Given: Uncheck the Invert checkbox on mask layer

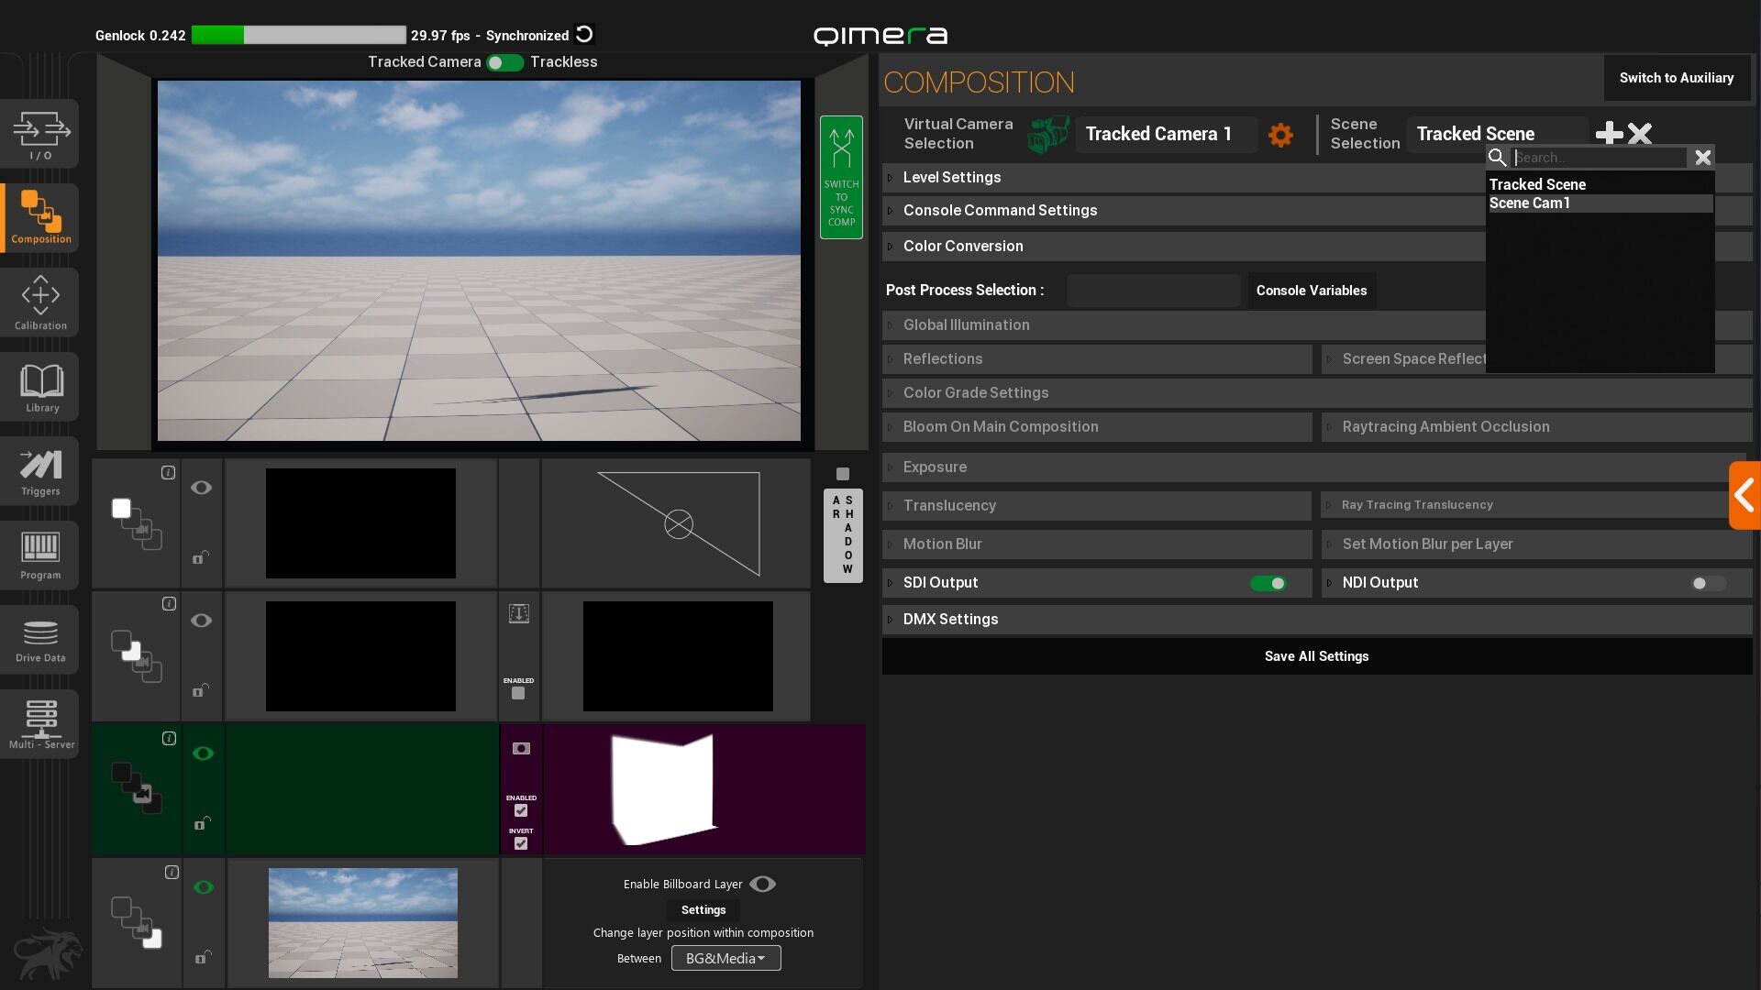Looking at the screenshot, I should click(x=521, y=843).
